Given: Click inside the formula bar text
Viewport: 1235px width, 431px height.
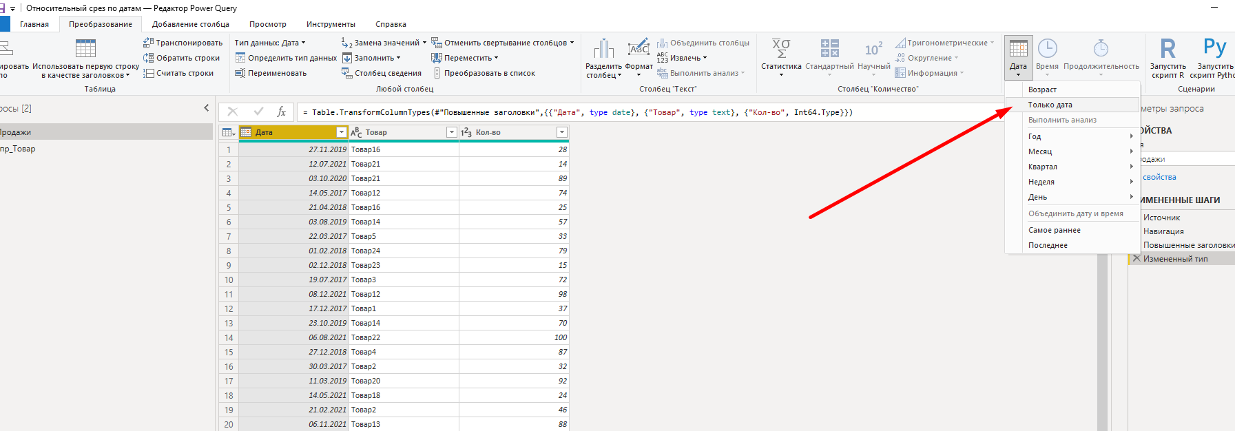Looking at the screenshot, I should point(582,112).
